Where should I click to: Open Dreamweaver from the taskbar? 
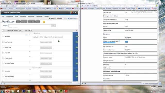coord(61,91)
